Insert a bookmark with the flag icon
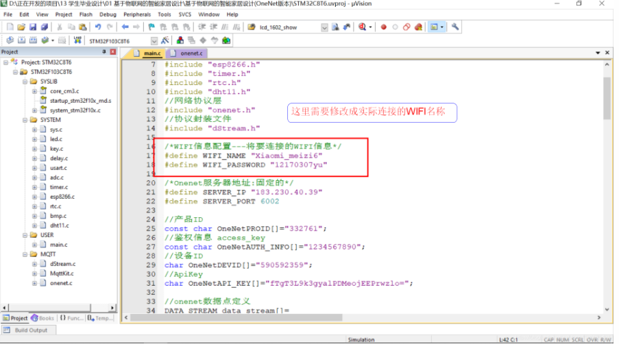The height and width of the screenshot is (344, 619). click(x=151, y=27)
